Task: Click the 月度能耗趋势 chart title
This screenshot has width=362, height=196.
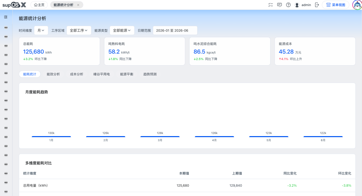Action: (37, 92)
